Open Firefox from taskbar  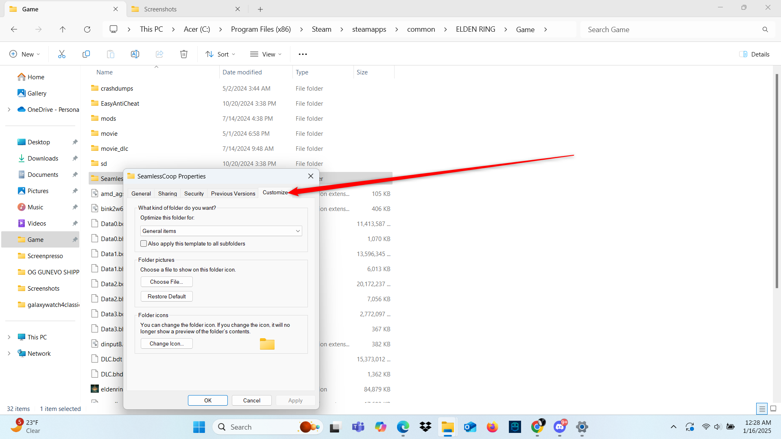(493, 427)
